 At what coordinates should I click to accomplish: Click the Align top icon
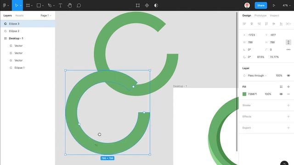click(x=266, y=24)
